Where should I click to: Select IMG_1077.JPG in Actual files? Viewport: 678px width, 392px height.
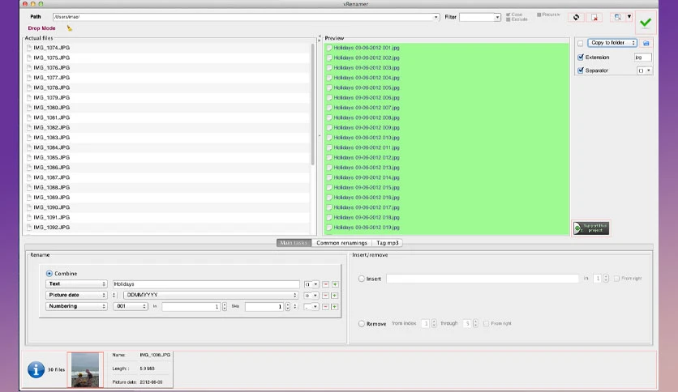point(51,78)
